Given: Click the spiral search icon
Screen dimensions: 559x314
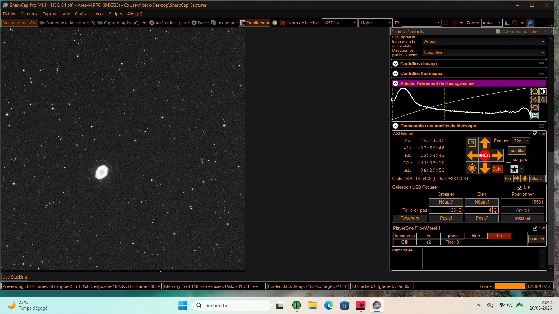Looking at the screenshot, I should point(472,143).
